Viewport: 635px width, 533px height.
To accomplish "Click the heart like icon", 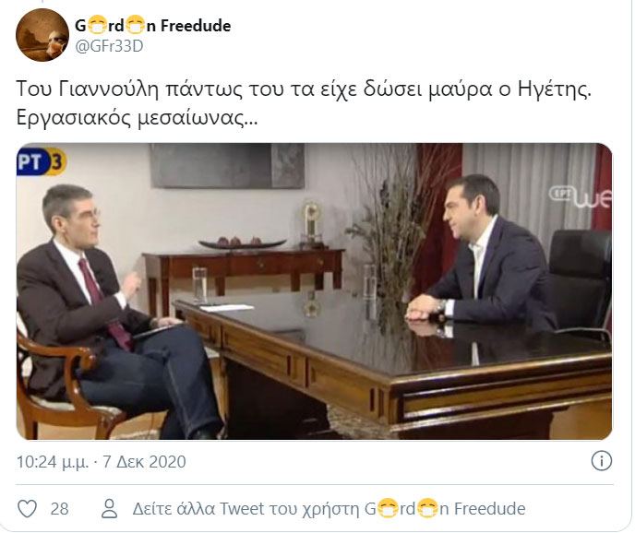I will [x=28, y=508].
